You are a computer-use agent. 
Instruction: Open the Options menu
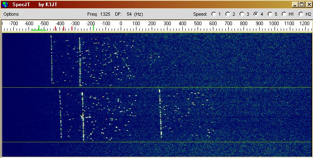click(x=11, y=14)
